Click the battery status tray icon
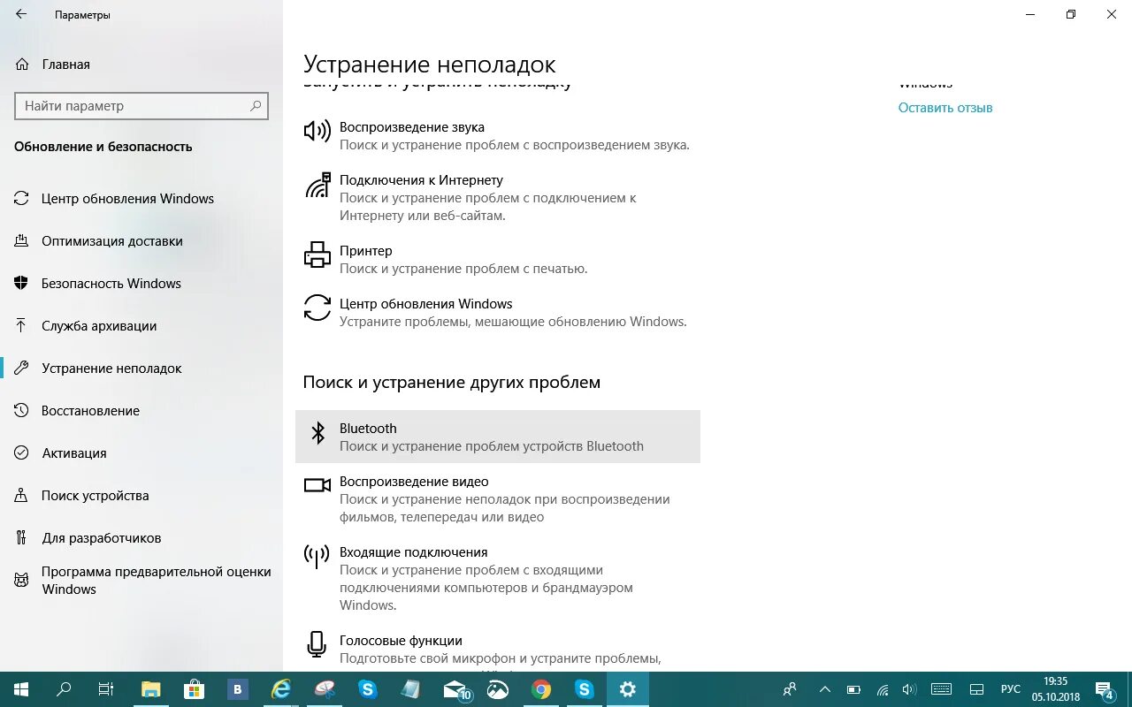 coord(853,689)
